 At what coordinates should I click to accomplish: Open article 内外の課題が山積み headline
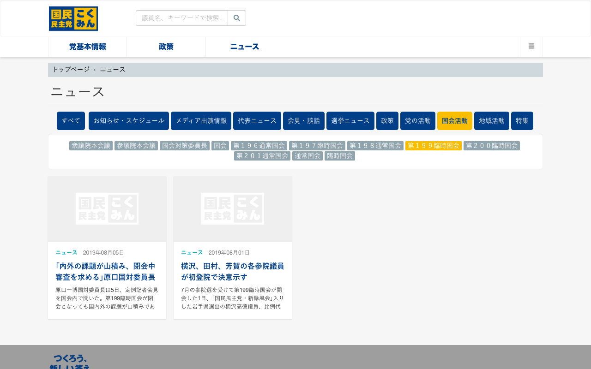(105, 272)
